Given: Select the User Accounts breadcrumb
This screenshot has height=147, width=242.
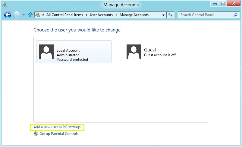Looking at the screenshot, I should tap(101, 15).
